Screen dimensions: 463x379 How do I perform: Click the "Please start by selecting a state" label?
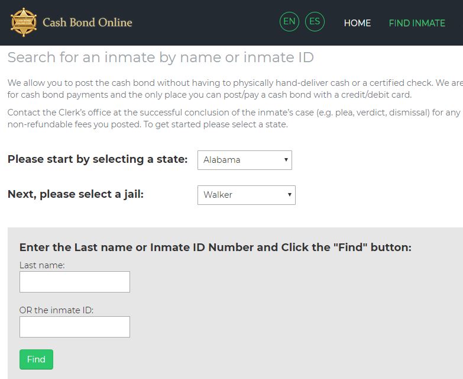pos(98,159)
